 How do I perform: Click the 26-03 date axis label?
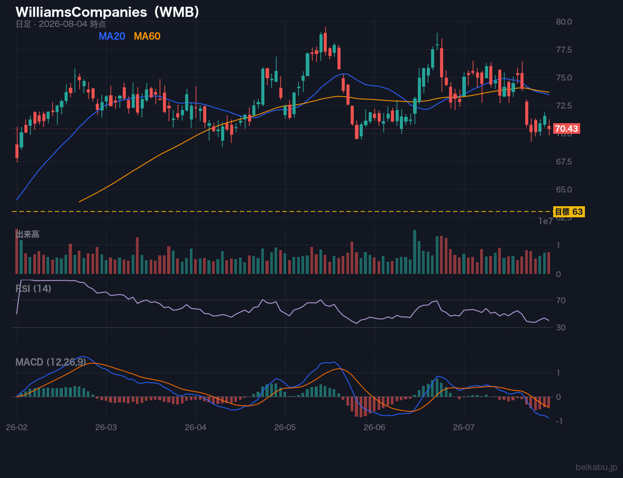point(106,428)
